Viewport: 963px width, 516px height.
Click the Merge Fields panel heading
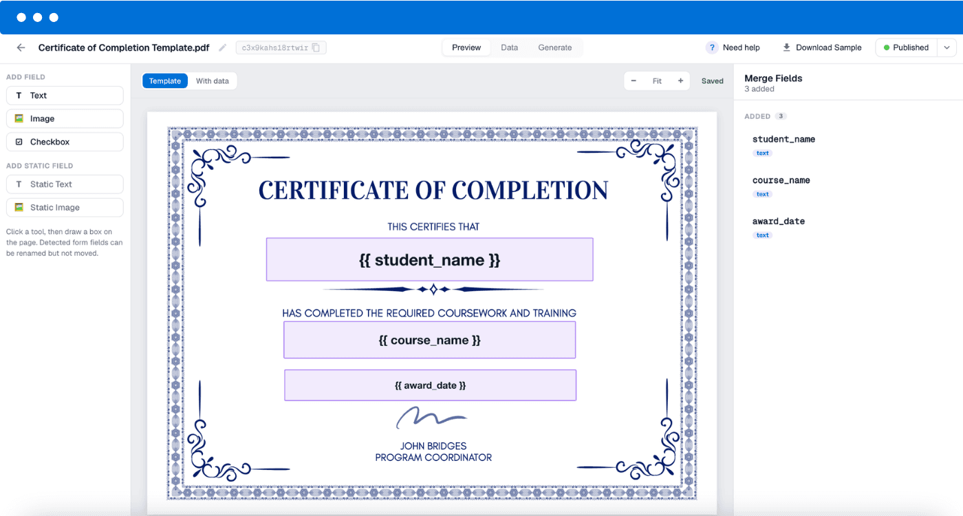coord(773,78)
